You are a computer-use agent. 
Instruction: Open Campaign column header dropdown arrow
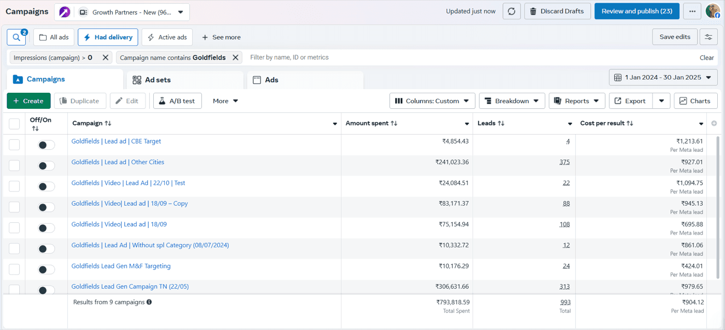335,124
